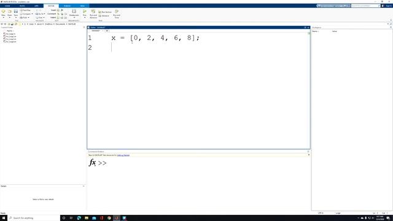
Task: Click the Run and Time icon
Action: [117, 12]
